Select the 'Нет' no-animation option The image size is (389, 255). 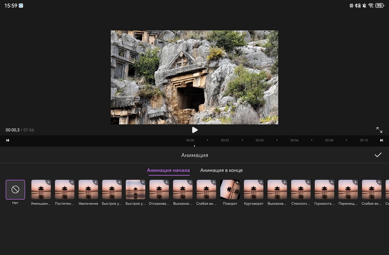pos(15,190)
